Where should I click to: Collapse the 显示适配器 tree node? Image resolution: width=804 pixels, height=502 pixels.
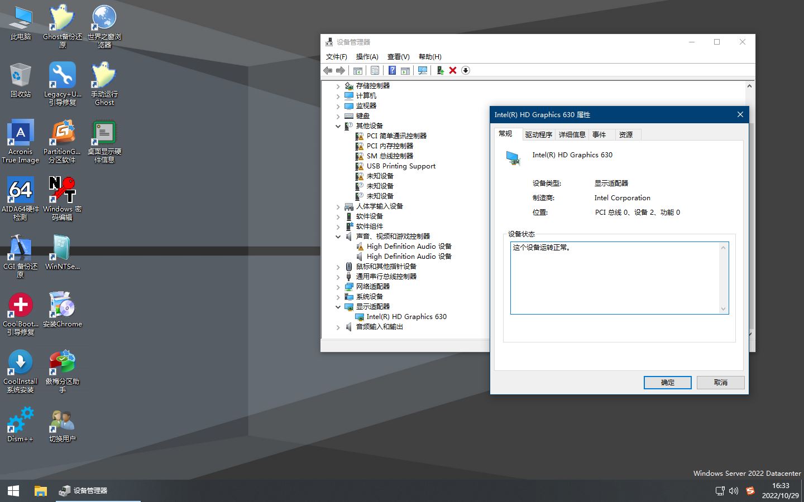(338, 307)
